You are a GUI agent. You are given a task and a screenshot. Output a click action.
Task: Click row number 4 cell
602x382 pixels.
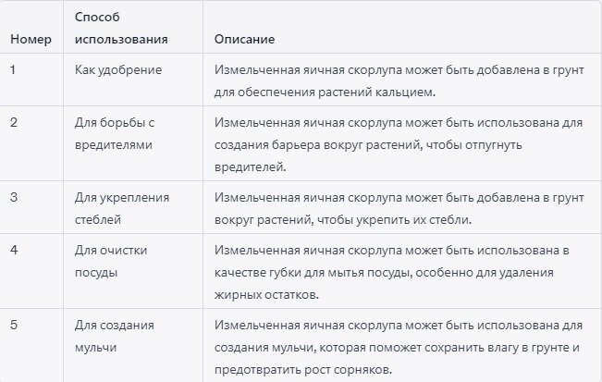(x=14, y=250)
